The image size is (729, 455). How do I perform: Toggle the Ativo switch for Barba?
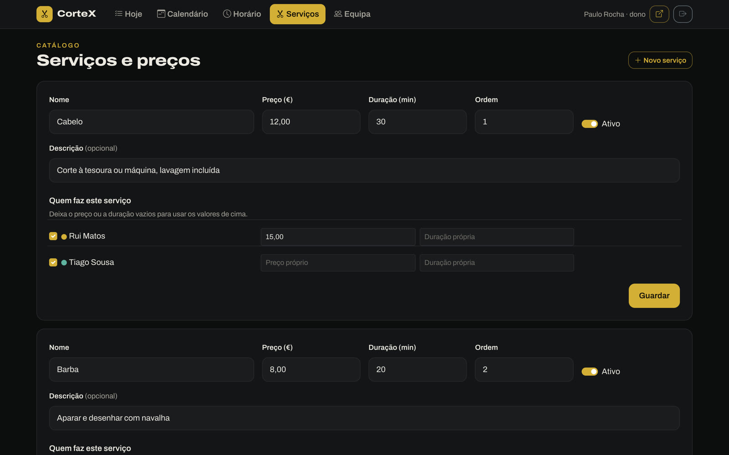589,371
